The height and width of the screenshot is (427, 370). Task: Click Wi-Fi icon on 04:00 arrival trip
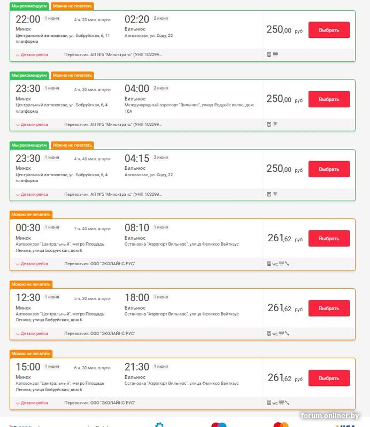(275, 124)
